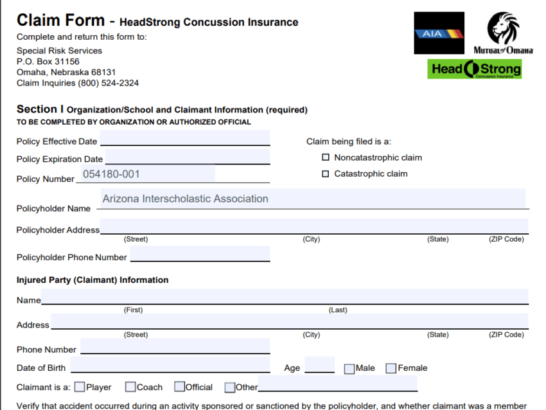Click the Policyholder Address field
Image resolution: width=546 pixels, height=410 pixels.
point(313,226)
